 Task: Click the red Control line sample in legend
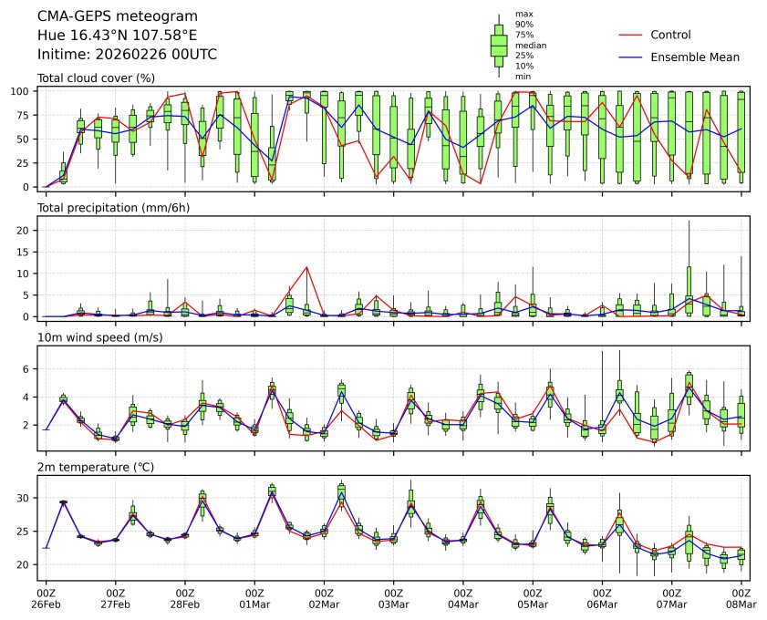point(630,35)
